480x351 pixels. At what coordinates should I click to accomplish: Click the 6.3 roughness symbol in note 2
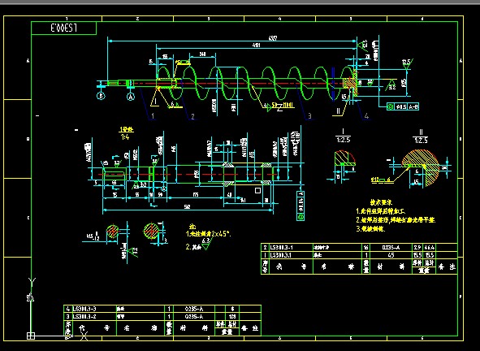[x=206, y=244]
